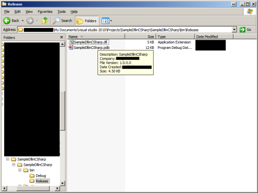Collapse the bin folder tree node
The image size is (258, 193).
20,170
